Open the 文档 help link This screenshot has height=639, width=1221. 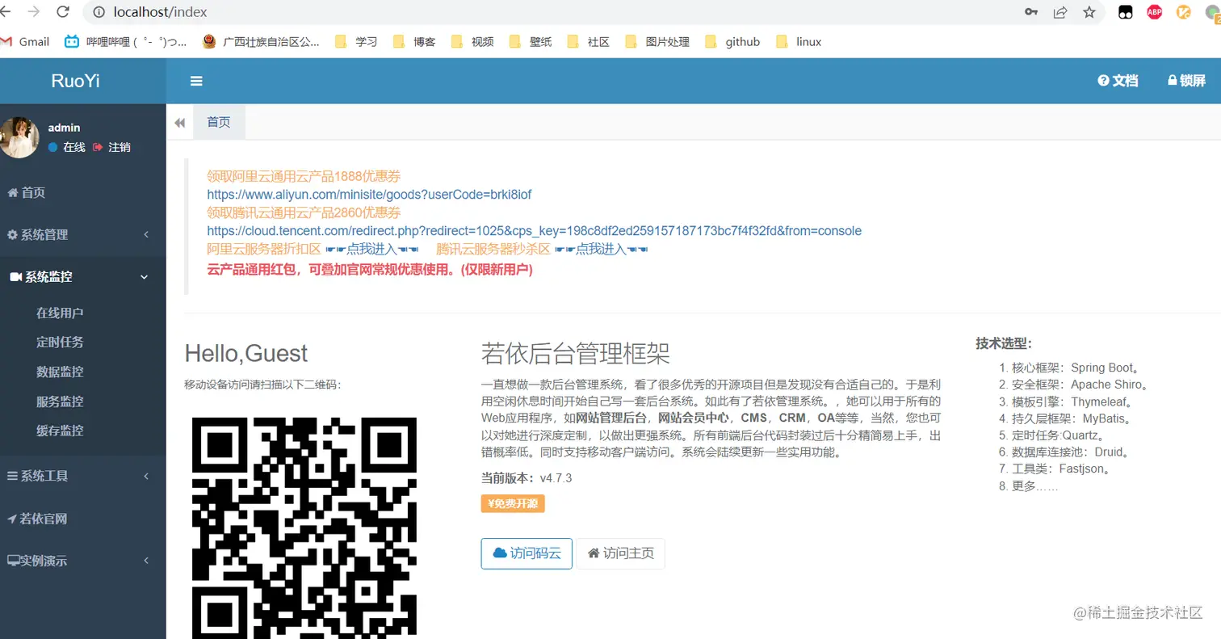click(1118, 81)
